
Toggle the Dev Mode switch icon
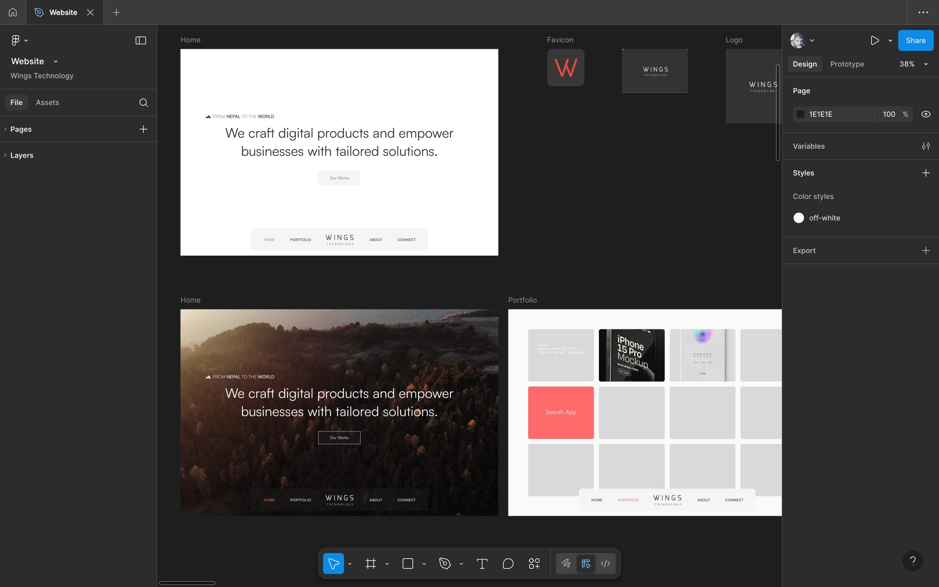pos(586,563)
